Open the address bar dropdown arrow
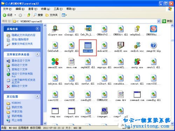 coord(159,21)
